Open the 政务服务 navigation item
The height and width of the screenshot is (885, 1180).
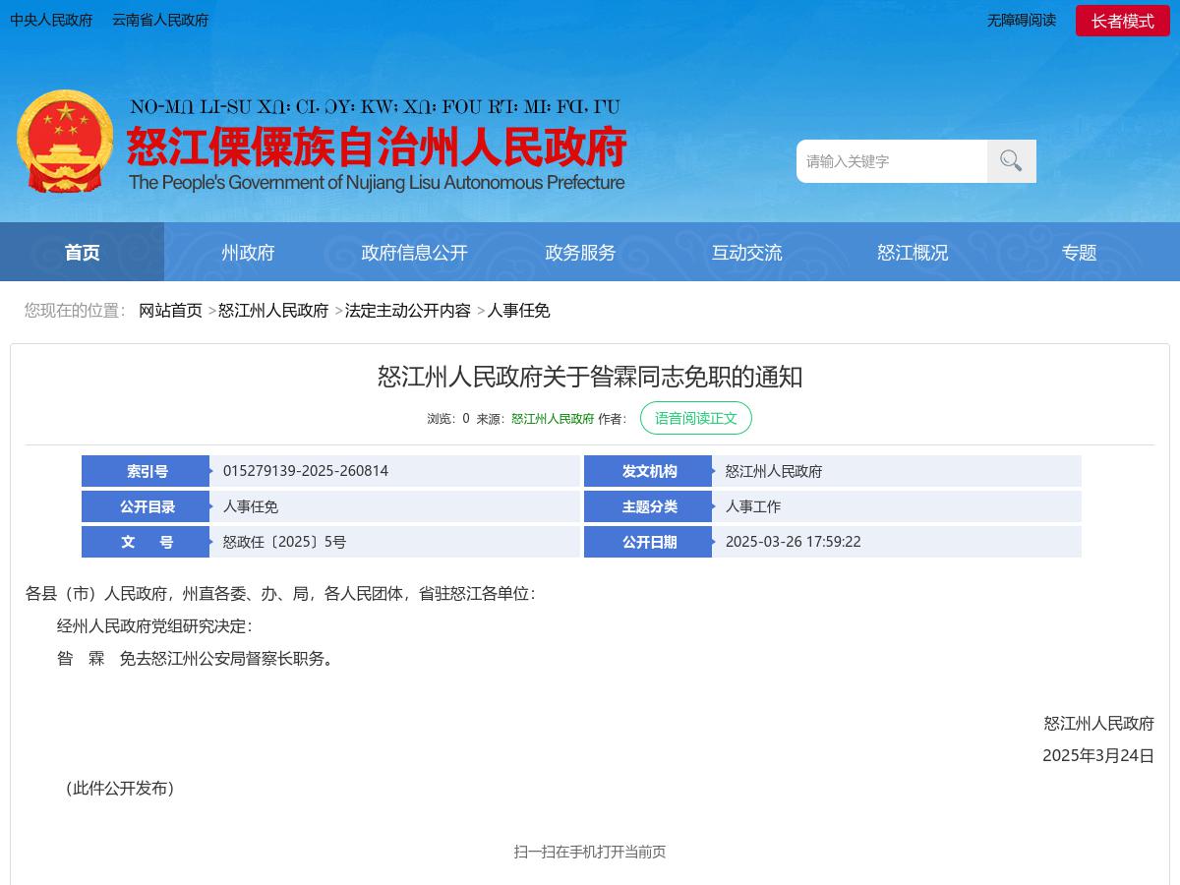coord(580,252)
